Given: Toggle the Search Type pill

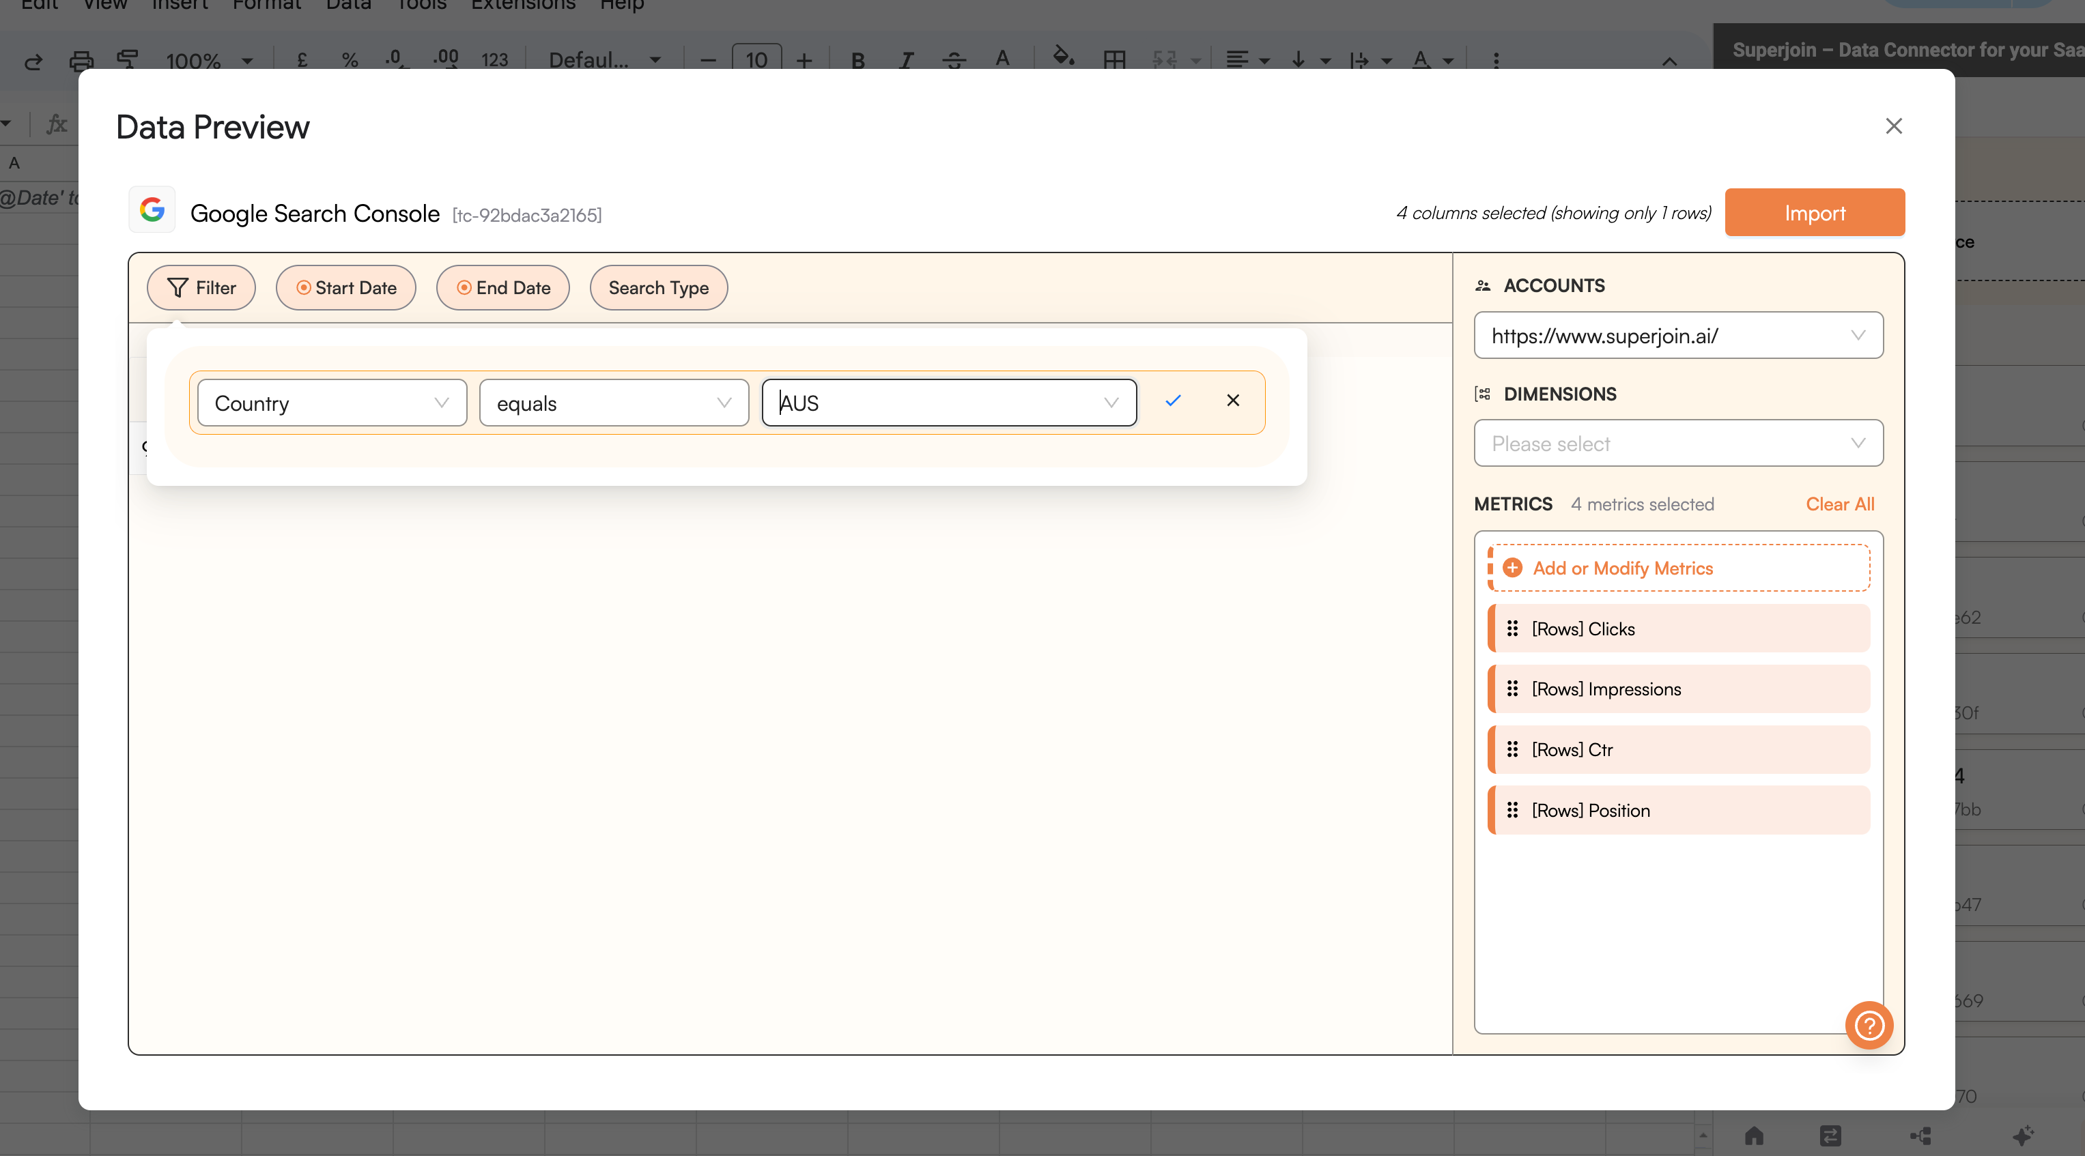Looking at the screenshot, I should 658,288.
